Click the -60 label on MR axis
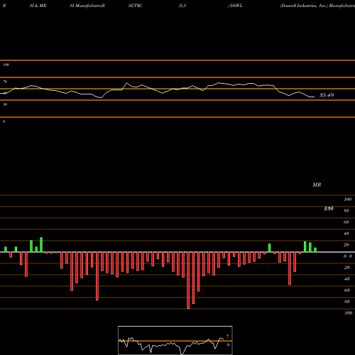 (x=346, y=290)
